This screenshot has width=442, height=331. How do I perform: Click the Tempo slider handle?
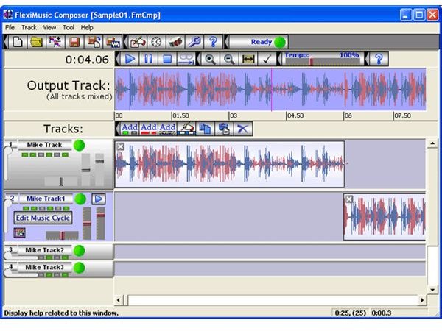[x=311, y=62]
